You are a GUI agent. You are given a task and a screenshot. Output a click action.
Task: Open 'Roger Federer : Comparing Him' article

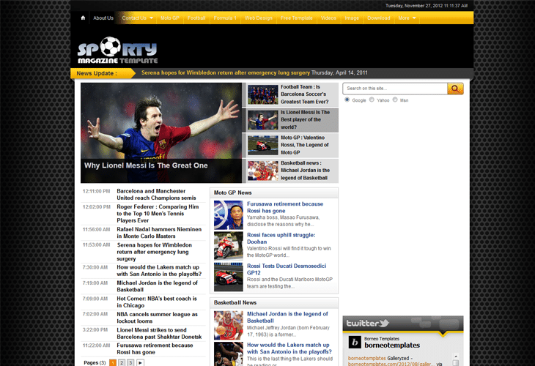[x=158, y=214]
